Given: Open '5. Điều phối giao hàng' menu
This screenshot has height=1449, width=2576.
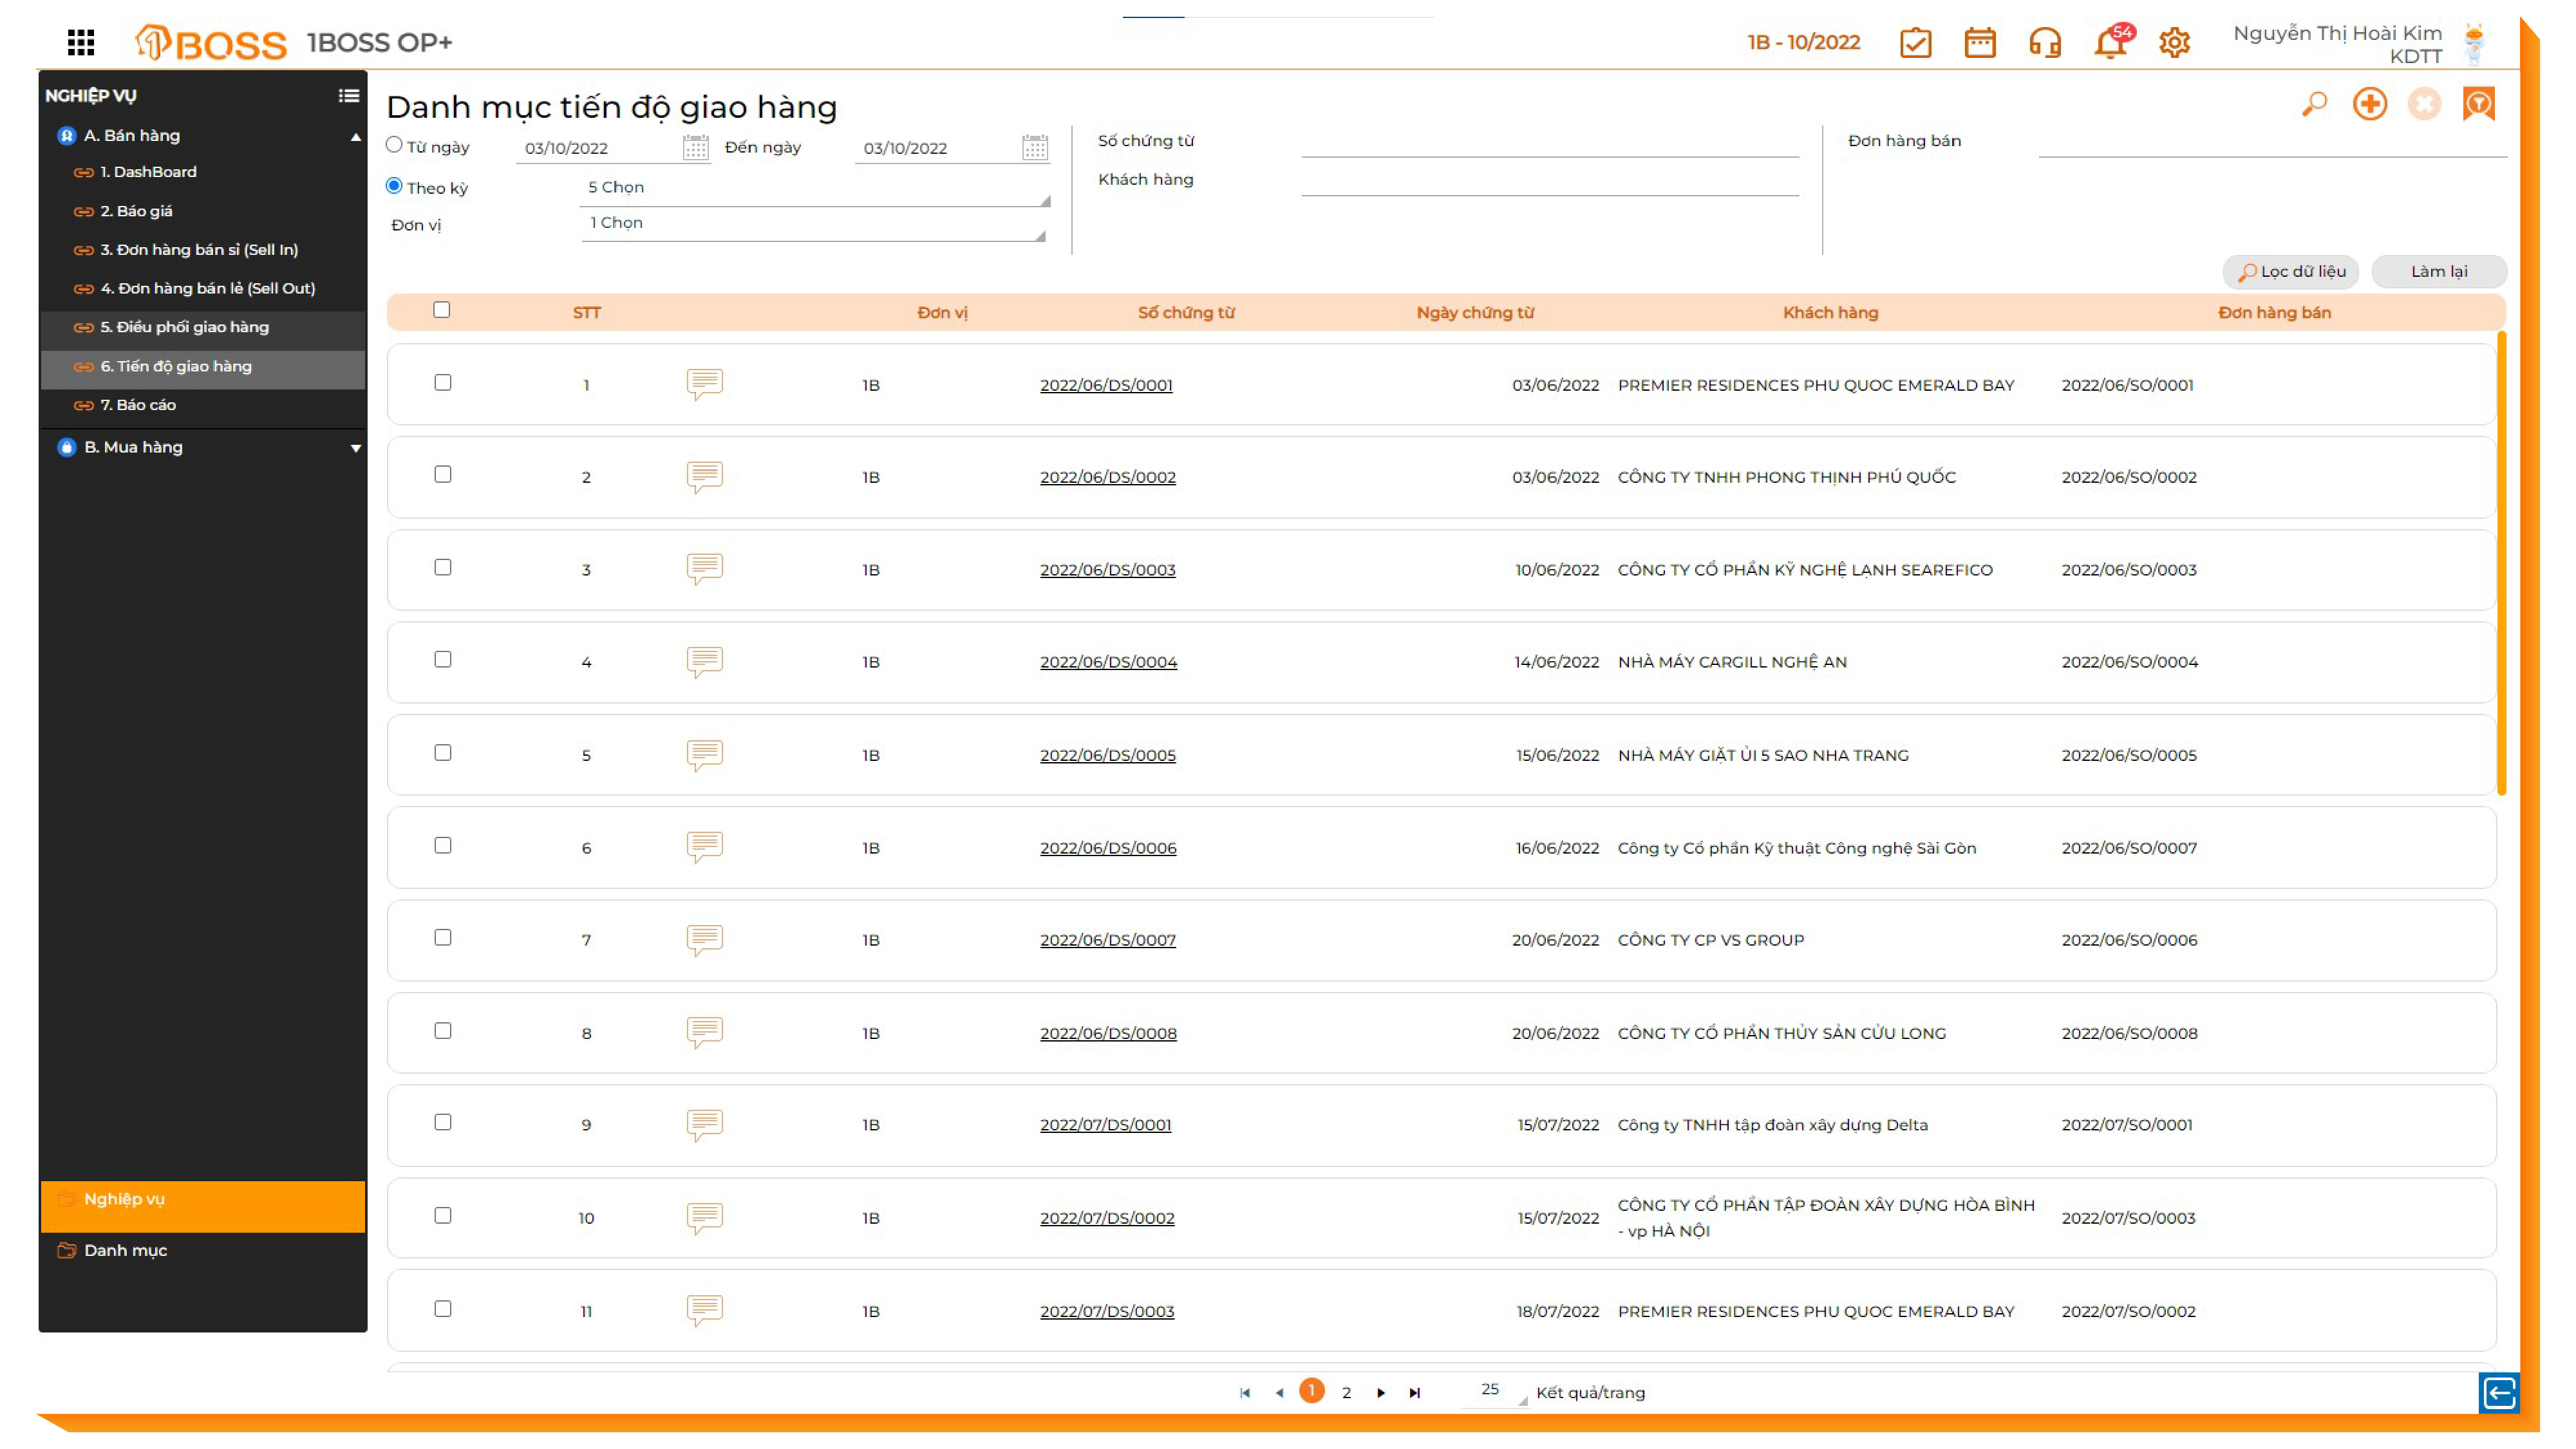Looking at the screenshot, I should click(x=184, y=327).
